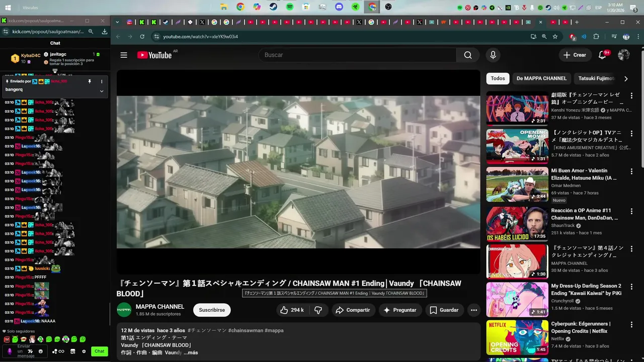
Task: Open browser extensions puzzle icon
Action: (596, 37)
